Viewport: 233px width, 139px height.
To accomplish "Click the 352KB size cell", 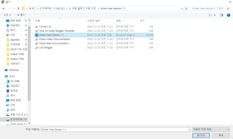I will point(149,35).
